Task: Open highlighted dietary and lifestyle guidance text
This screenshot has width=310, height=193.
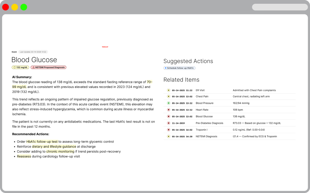Action: (x=54, y=146)
